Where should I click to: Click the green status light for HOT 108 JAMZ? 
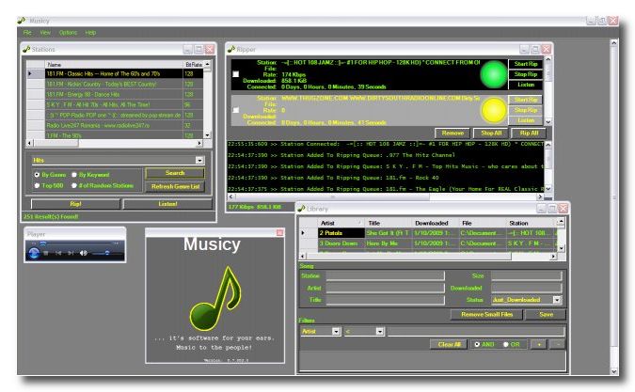tap(493, 74)
